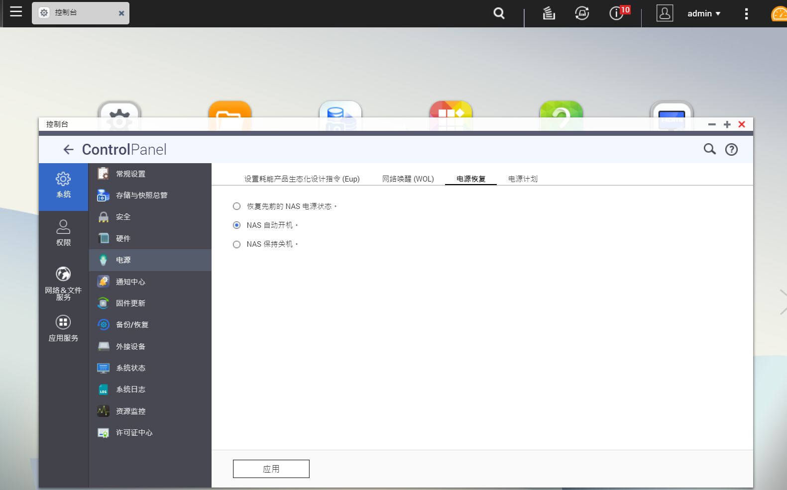787x490 pixels.
Task: Open the dashboard gauge icon
Action: [x=779, y=14]
